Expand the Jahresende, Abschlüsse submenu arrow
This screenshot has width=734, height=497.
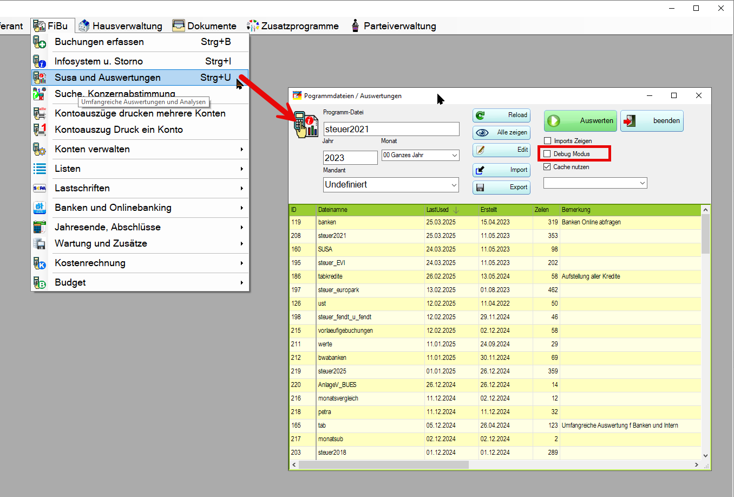241,227
